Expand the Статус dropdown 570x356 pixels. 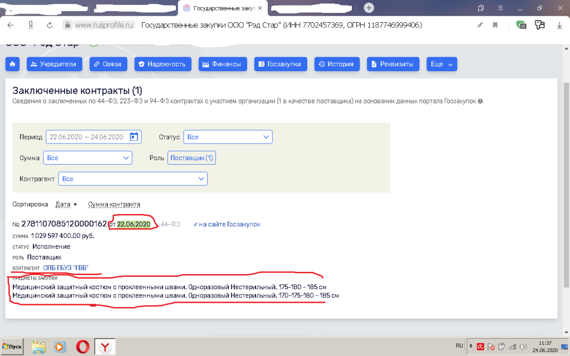tap(228, 137)
